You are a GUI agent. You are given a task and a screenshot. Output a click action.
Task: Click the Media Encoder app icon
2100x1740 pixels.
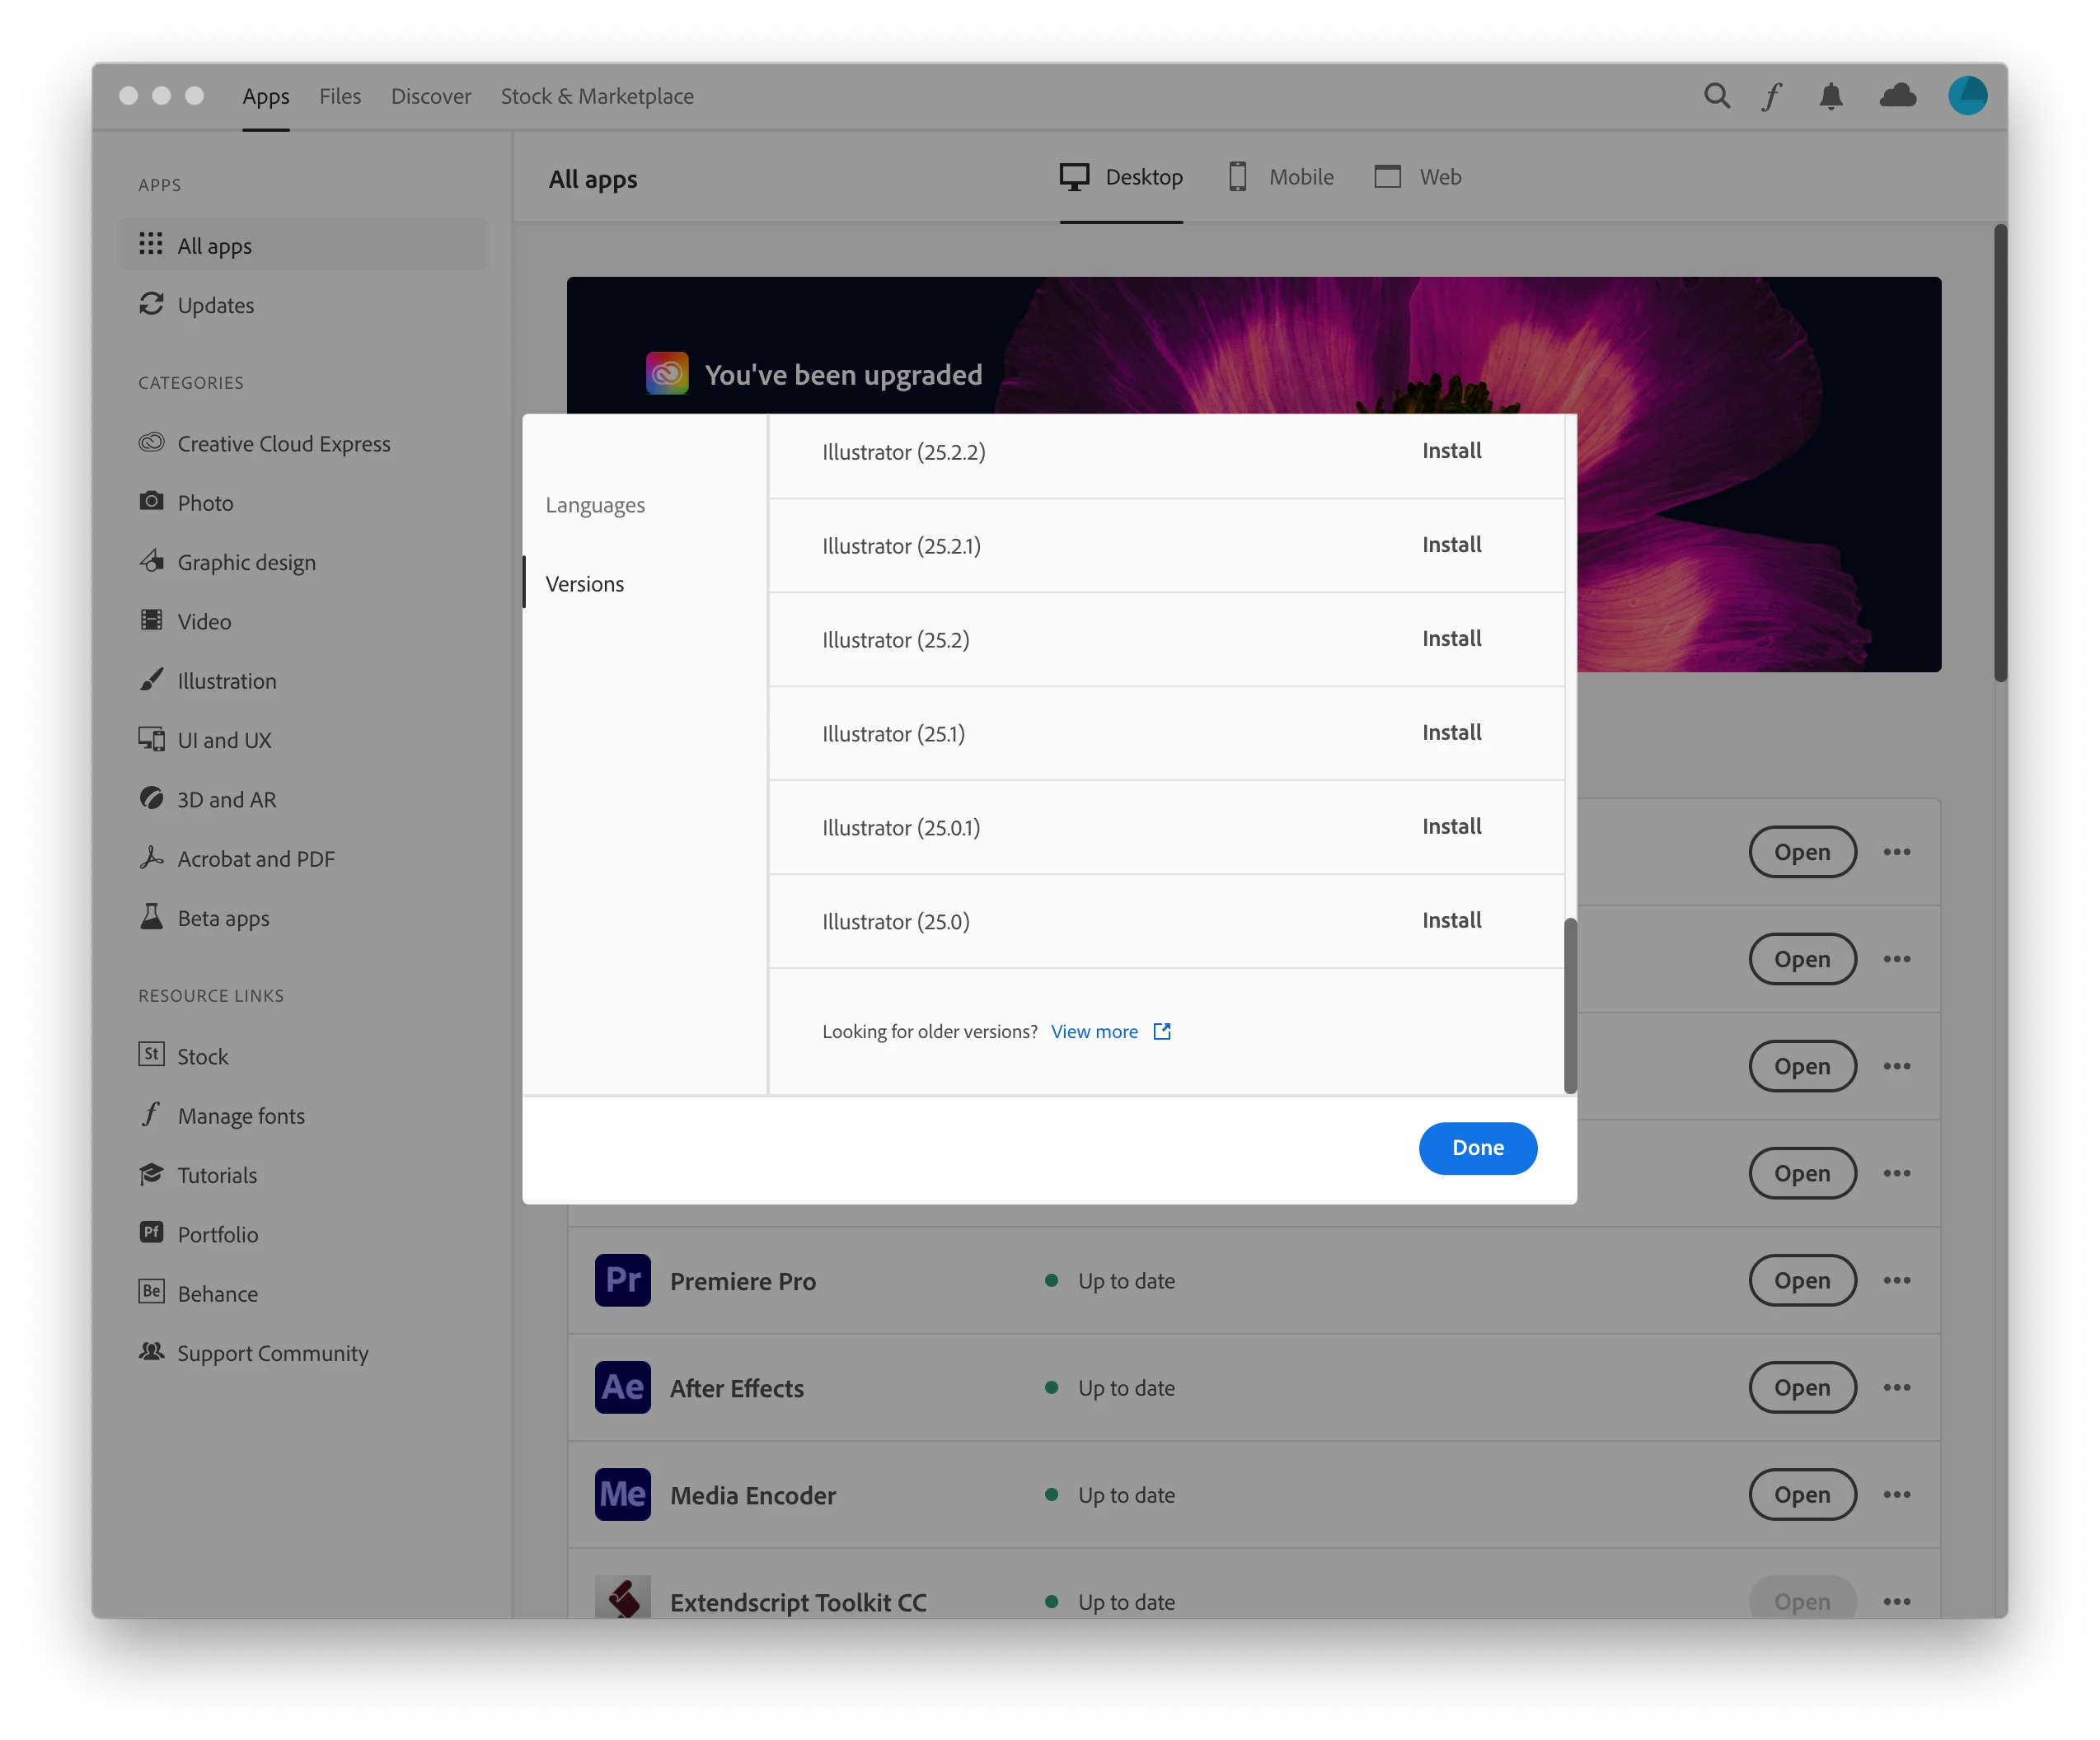[x=622, y=1494]
